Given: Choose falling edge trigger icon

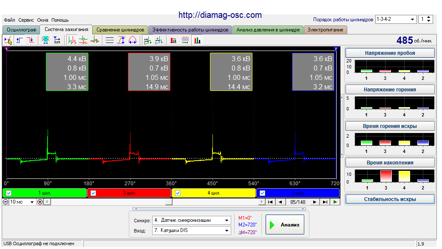Looking at the screenshot, I should point(31,40).
